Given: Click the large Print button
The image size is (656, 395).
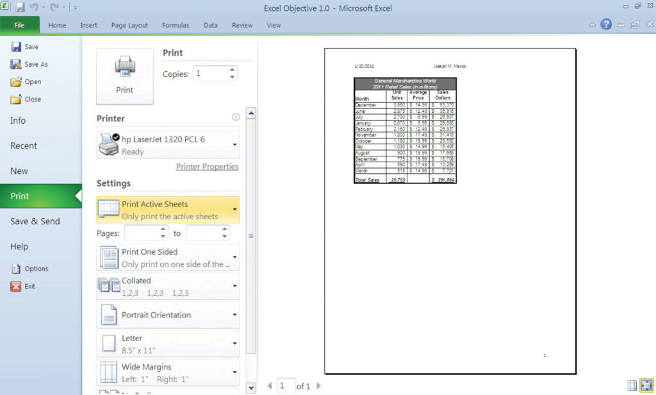Looking at the screenshot, I should point(125,76).
